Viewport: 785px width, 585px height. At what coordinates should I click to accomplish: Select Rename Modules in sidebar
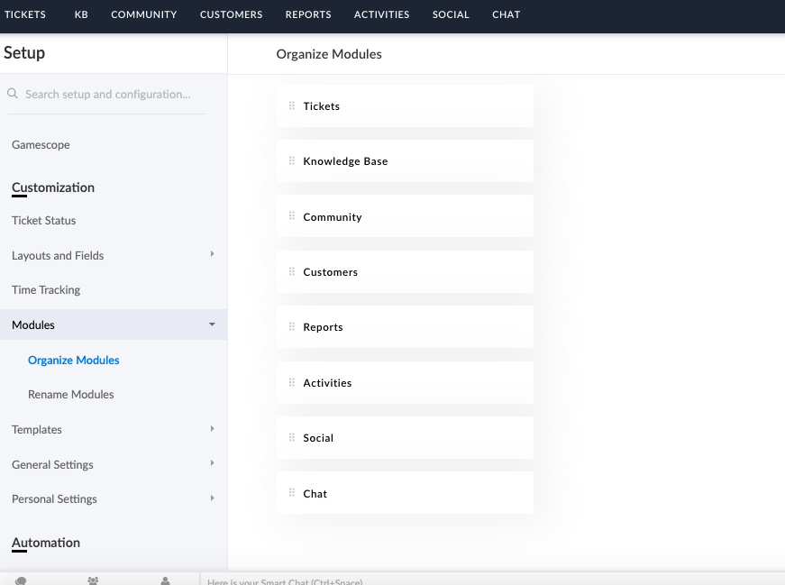coord(71,394)
